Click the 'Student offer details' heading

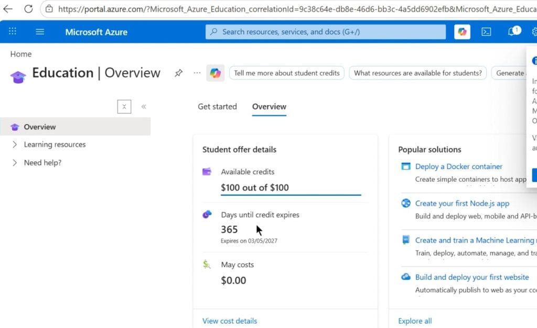pyautogui.click(x=239, y=150)
